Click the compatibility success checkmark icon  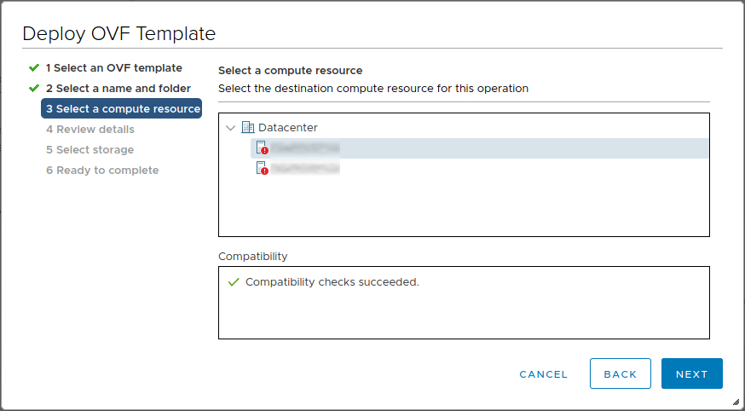coord(234,282)
